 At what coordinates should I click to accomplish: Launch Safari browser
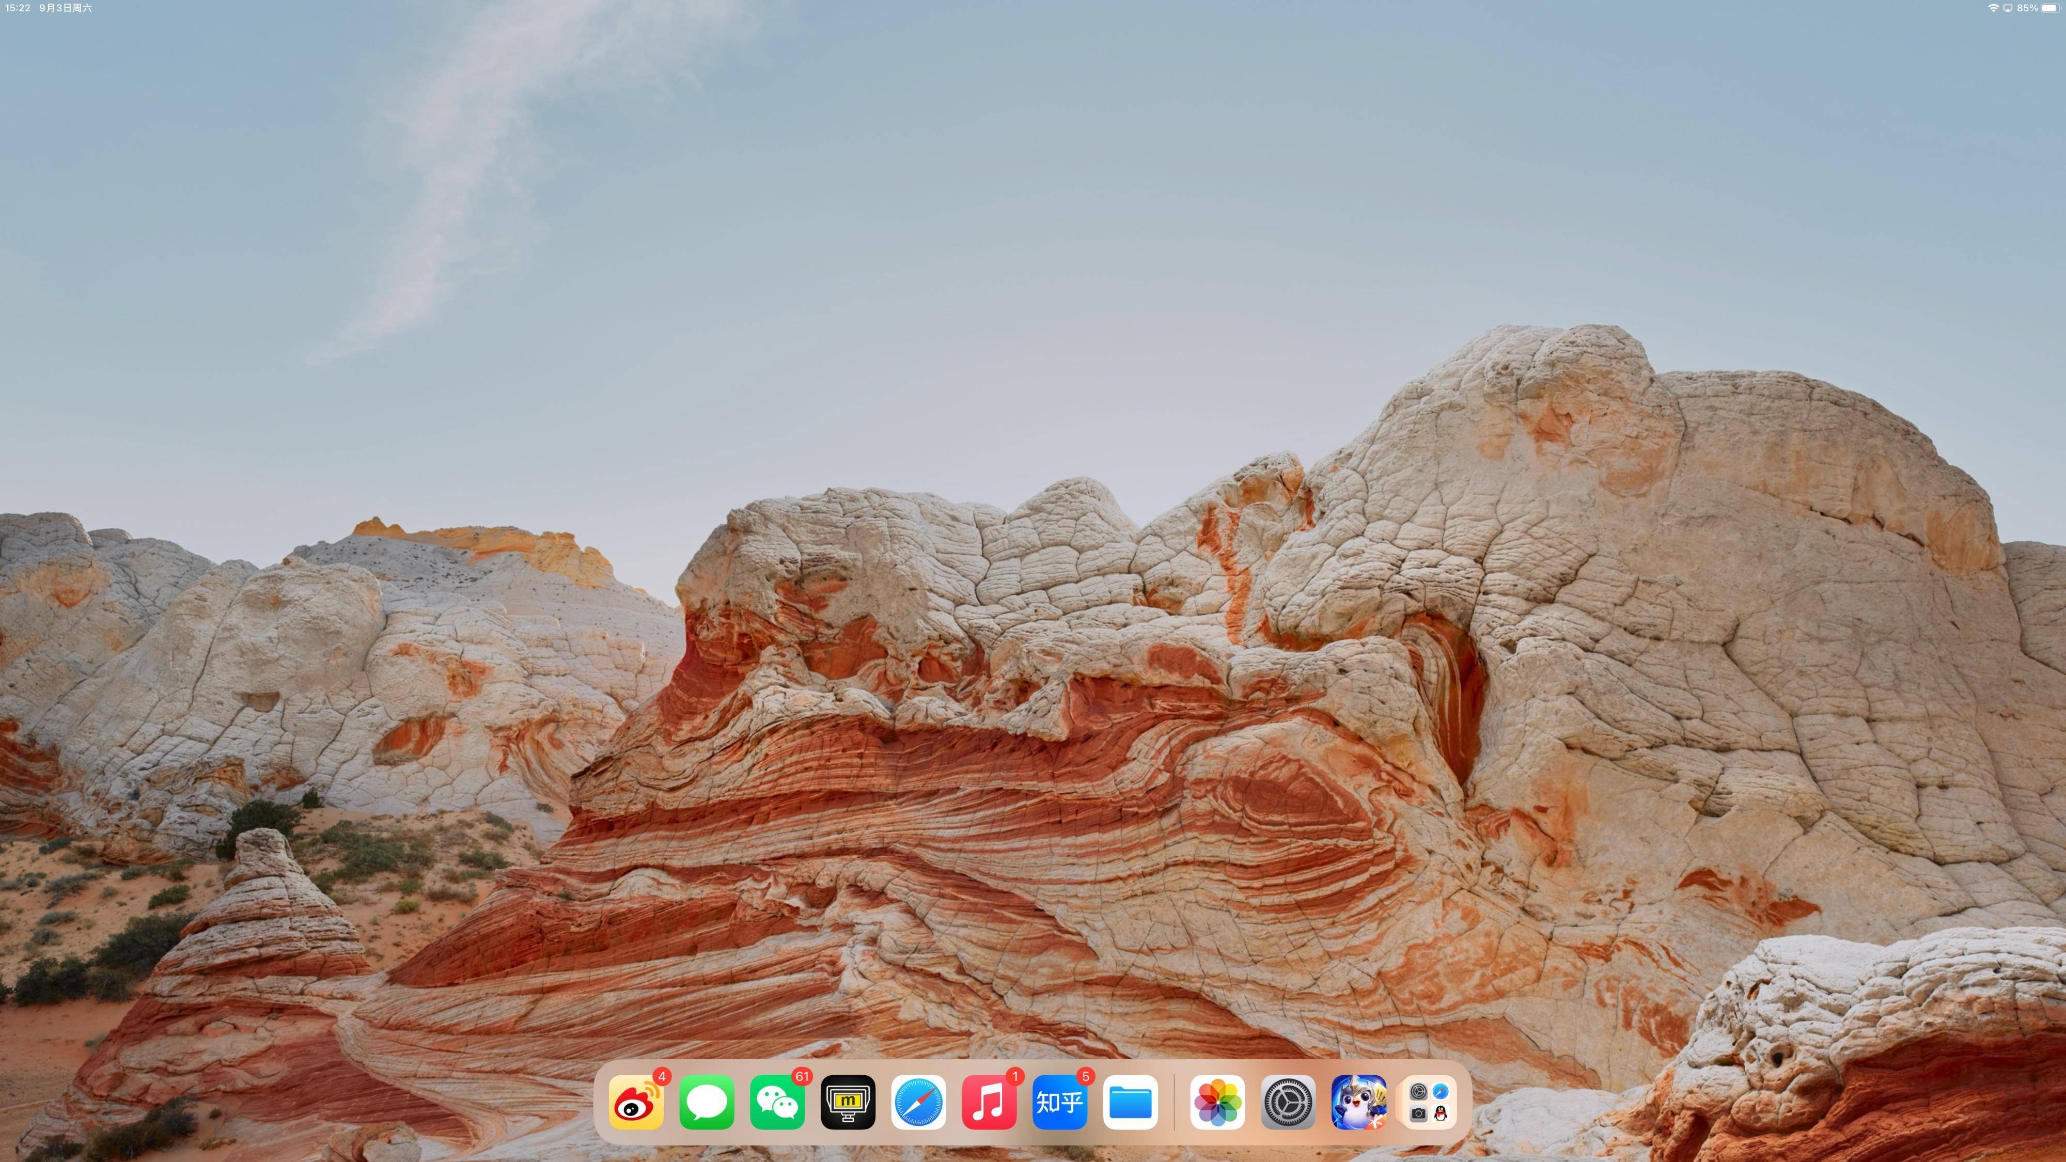click(918, 1103)
